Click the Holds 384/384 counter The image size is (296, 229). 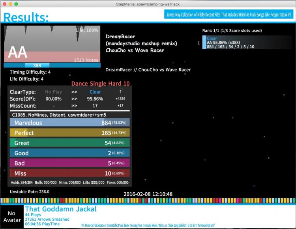tap(22, 182)
